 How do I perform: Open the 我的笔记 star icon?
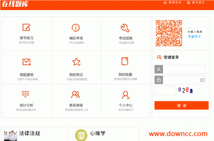[x=77, y=62]
